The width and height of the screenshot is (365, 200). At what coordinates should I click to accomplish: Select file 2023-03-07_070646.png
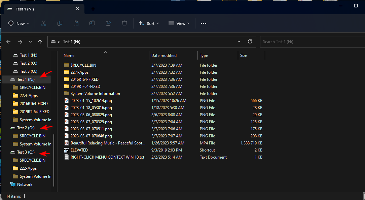[x=91, y=136]
